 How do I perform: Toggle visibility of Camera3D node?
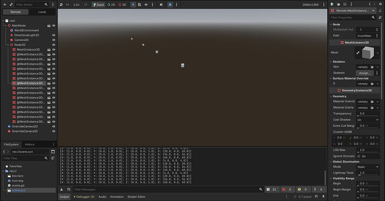pos(54,40)
